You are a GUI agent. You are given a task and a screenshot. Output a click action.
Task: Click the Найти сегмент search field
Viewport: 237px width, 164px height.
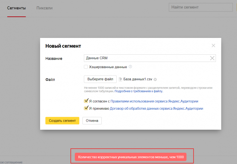tap(201, 7)
